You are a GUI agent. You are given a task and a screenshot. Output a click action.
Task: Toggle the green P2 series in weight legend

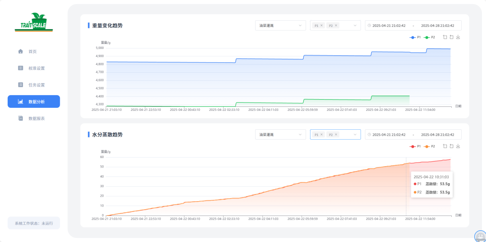[x=430, y=37]
